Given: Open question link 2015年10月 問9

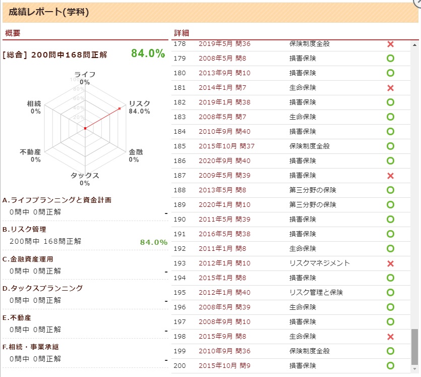Looking at the screenshot, I should click(224, 366).
